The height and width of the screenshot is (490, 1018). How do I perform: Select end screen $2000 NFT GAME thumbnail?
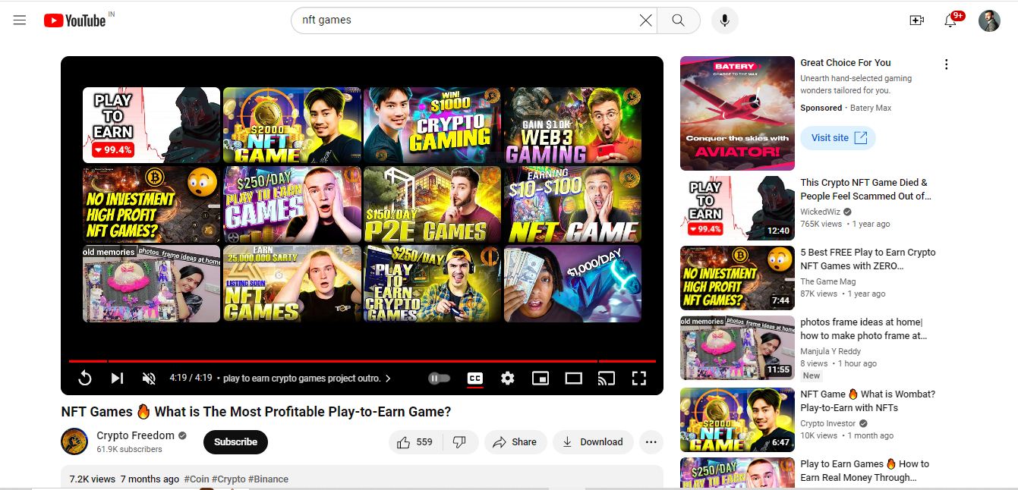[x=292, y=125]
